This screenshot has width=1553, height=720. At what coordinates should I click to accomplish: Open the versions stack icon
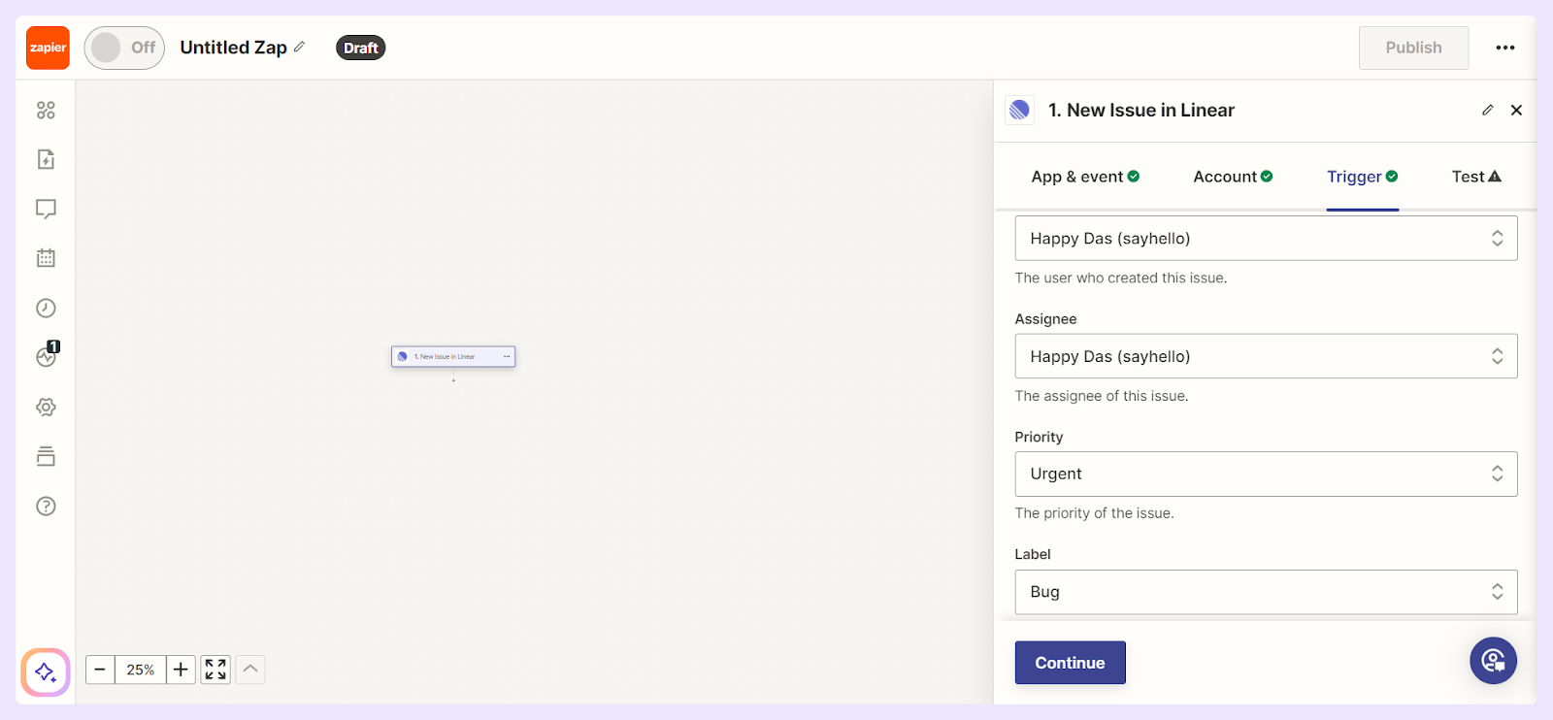pyautogui.click(x=46, y=456)
